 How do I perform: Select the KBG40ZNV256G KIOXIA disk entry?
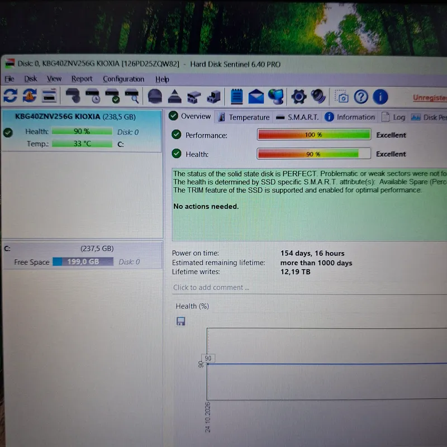[82, 131]
